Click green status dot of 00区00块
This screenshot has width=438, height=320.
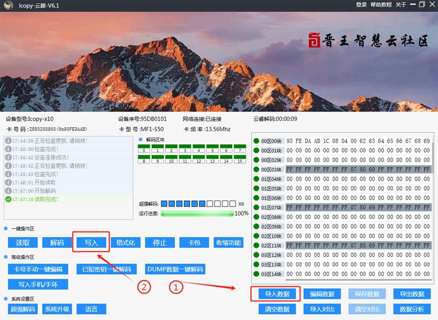256,141
